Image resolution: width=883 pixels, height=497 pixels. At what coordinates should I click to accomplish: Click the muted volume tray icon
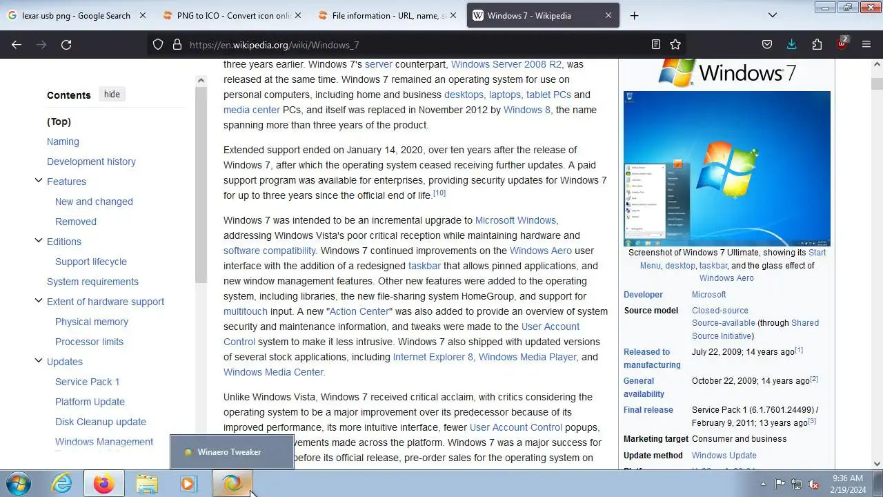pos(813,484)
